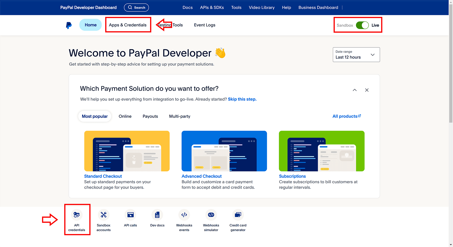Select the Online tab

[125, 116]
